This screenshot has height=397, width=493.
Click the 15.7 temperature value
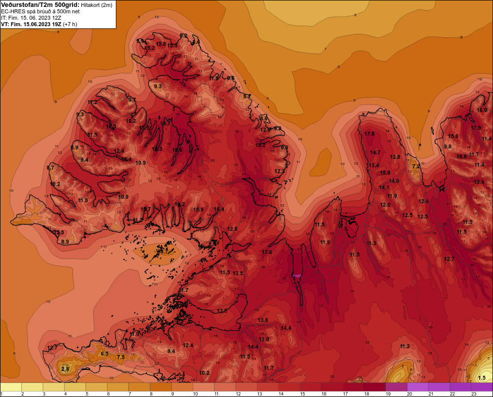[145, 209]
